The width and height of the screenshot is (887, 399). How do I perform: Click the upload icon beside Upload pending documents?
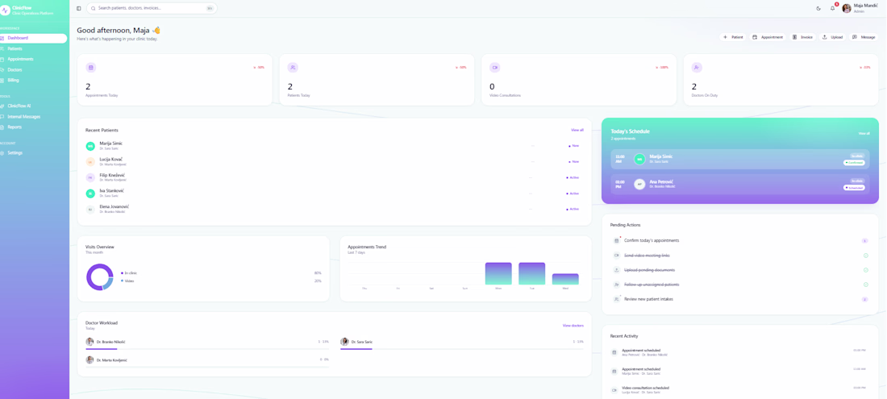[617, 270]
